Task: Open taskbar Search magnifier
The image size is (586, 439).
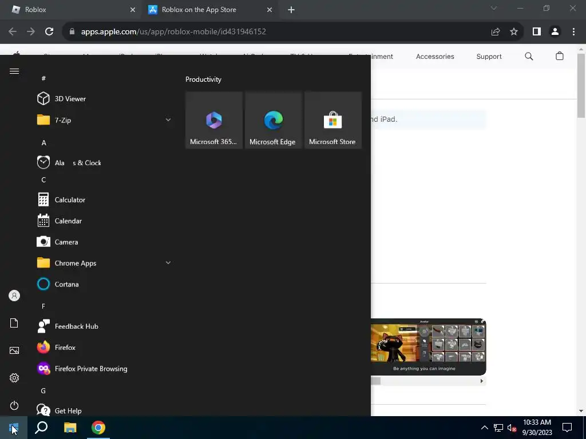Action: [41, 428]
